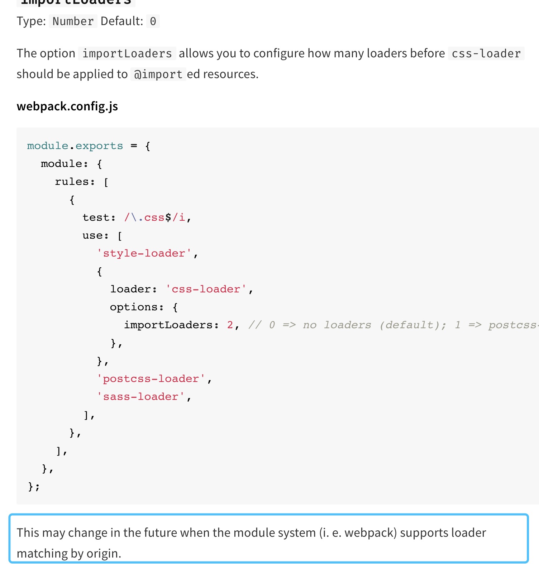Viewport: 539px width, 564px height.
Task: Click the 'sass-loader' string in the code
Action: pyautogui.click(x=140, y=397)
